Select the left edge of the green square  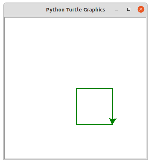[x=76, y=106]
